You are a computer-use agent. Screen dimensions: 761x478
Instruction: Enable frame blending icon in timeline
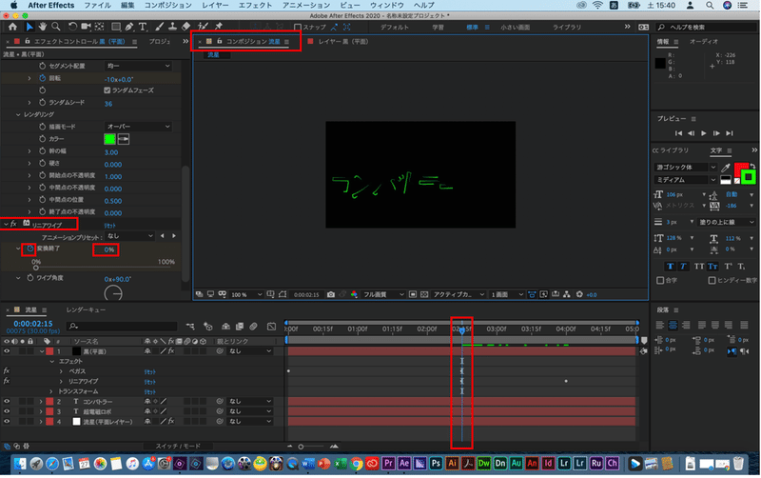coord(240,327)
